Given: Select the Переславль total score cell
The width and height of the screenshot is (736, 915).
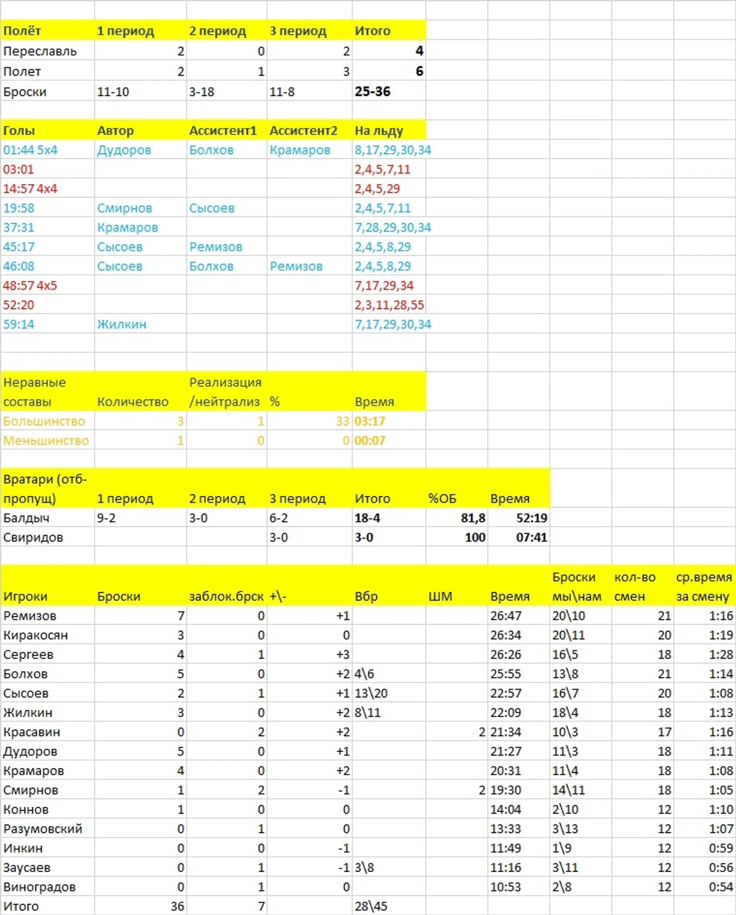Looking at the screenshot, I should 389,51.
